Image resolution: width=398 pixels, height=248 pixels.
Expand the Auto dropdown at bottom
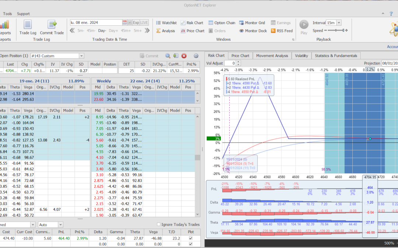tap(60, 224)
